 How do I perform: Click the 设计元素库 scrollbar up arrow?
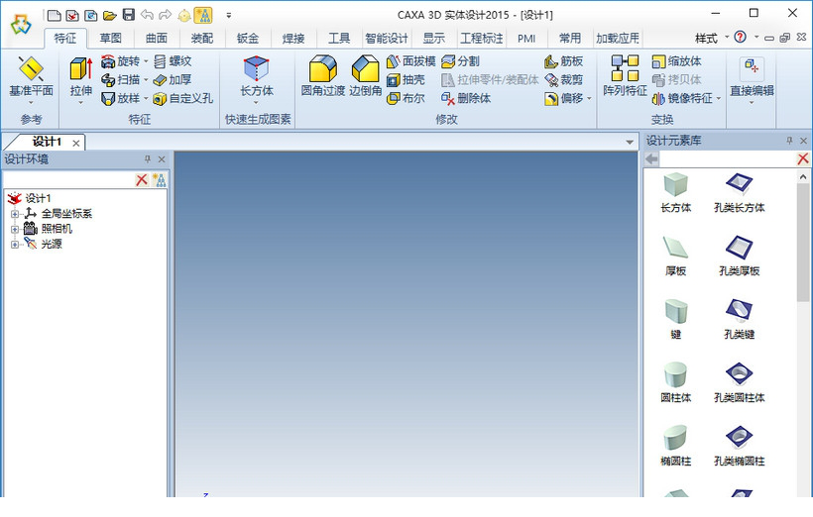(x=803, y=176)
